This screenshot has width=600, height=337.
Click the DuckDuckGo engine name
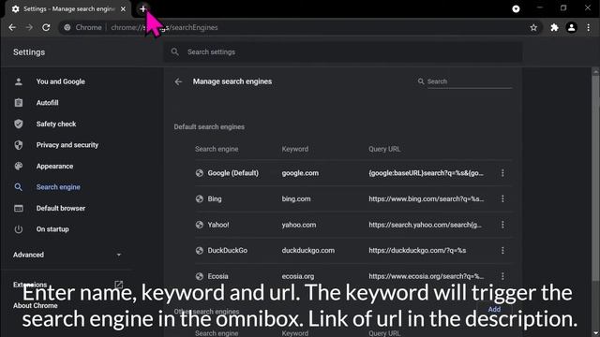click(227, 250)
